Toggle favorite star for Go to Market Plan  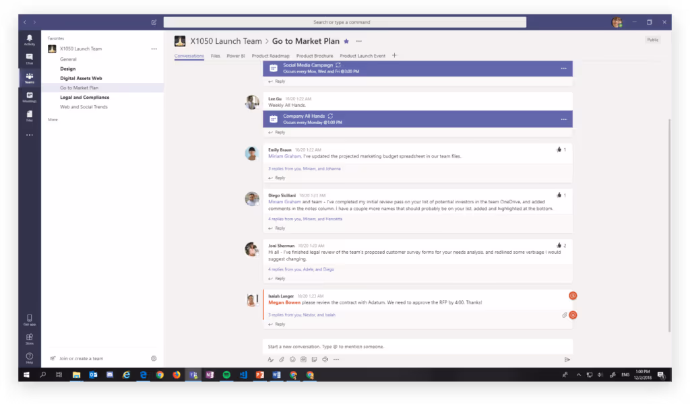(x=346, y=41)
